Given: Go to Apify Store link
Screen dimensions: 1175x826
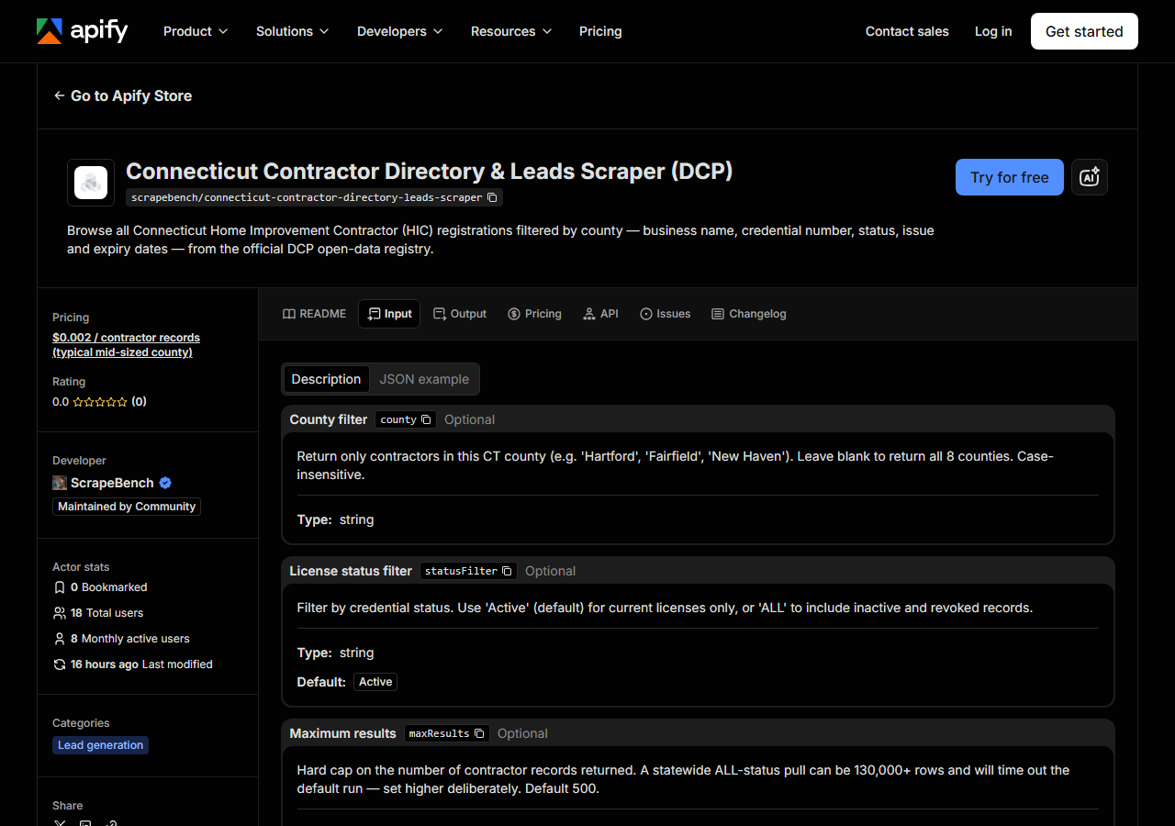Looking at the screenshot, I should click(123, 95).
